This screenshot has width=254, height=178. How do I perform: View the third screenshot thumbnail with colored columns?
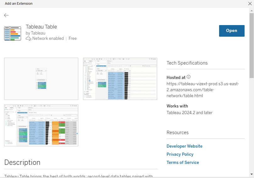point(41,125)
